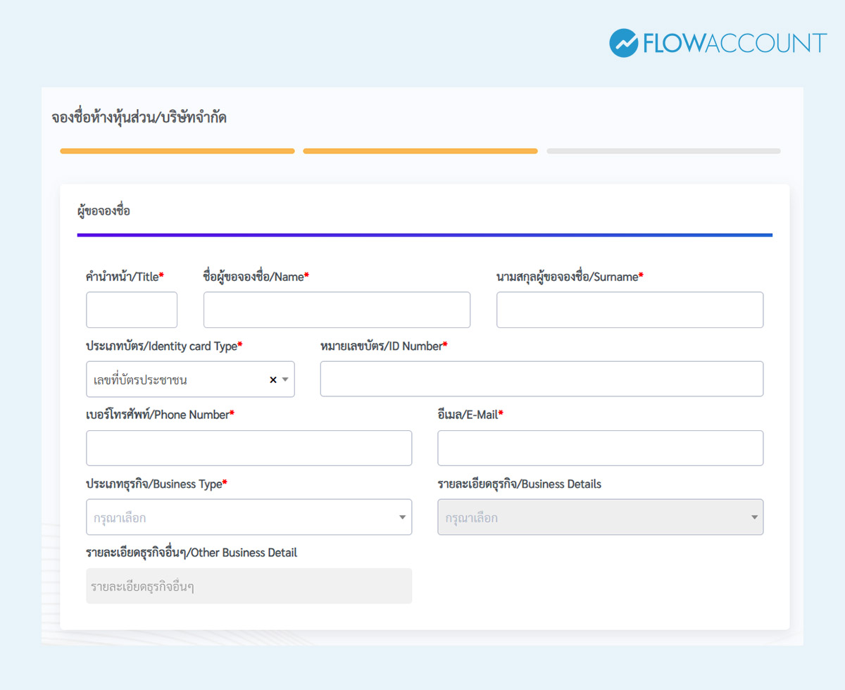
Task: Click the Surname text box
Action: [x=630, y=310]
